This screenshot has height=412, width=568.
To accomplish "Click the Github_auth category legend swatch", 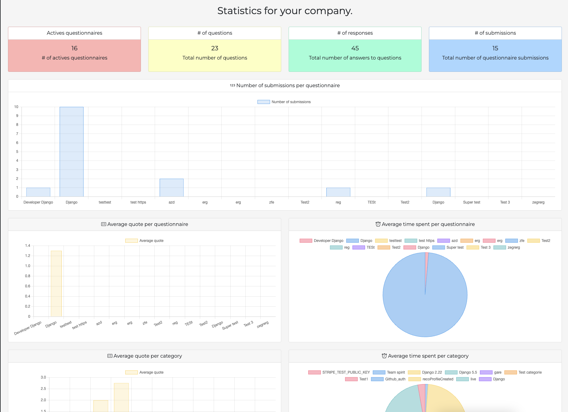I will tap(377, 379).
